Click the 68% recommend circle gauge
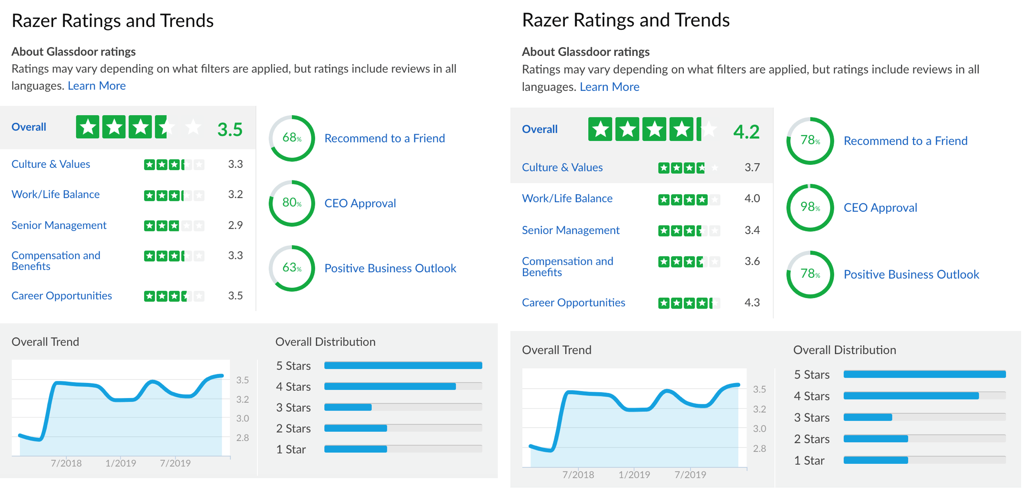Image resolution: width=1022 pixels, height=492 pixels. [292, 138]
